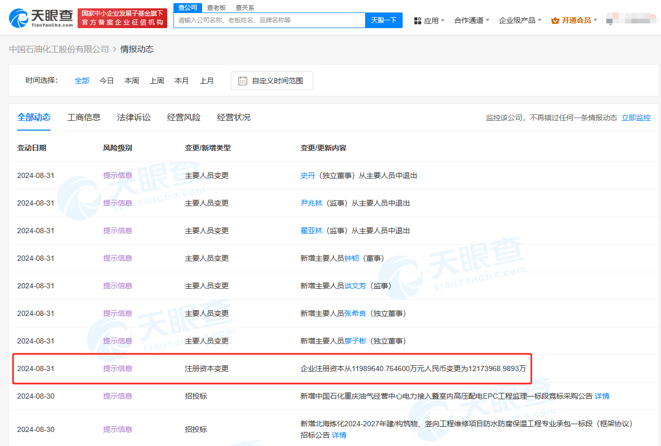Open 中国石油化工股份有限公司 breadcrumb link
The image size is (661, 446).
pos(59,49)
